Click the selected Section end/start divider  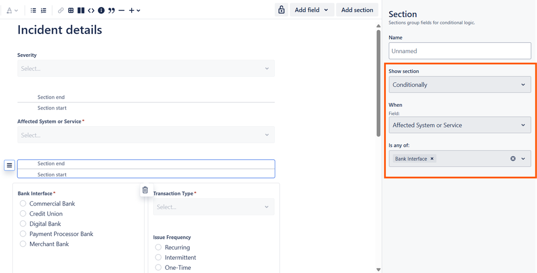point(146,169)
